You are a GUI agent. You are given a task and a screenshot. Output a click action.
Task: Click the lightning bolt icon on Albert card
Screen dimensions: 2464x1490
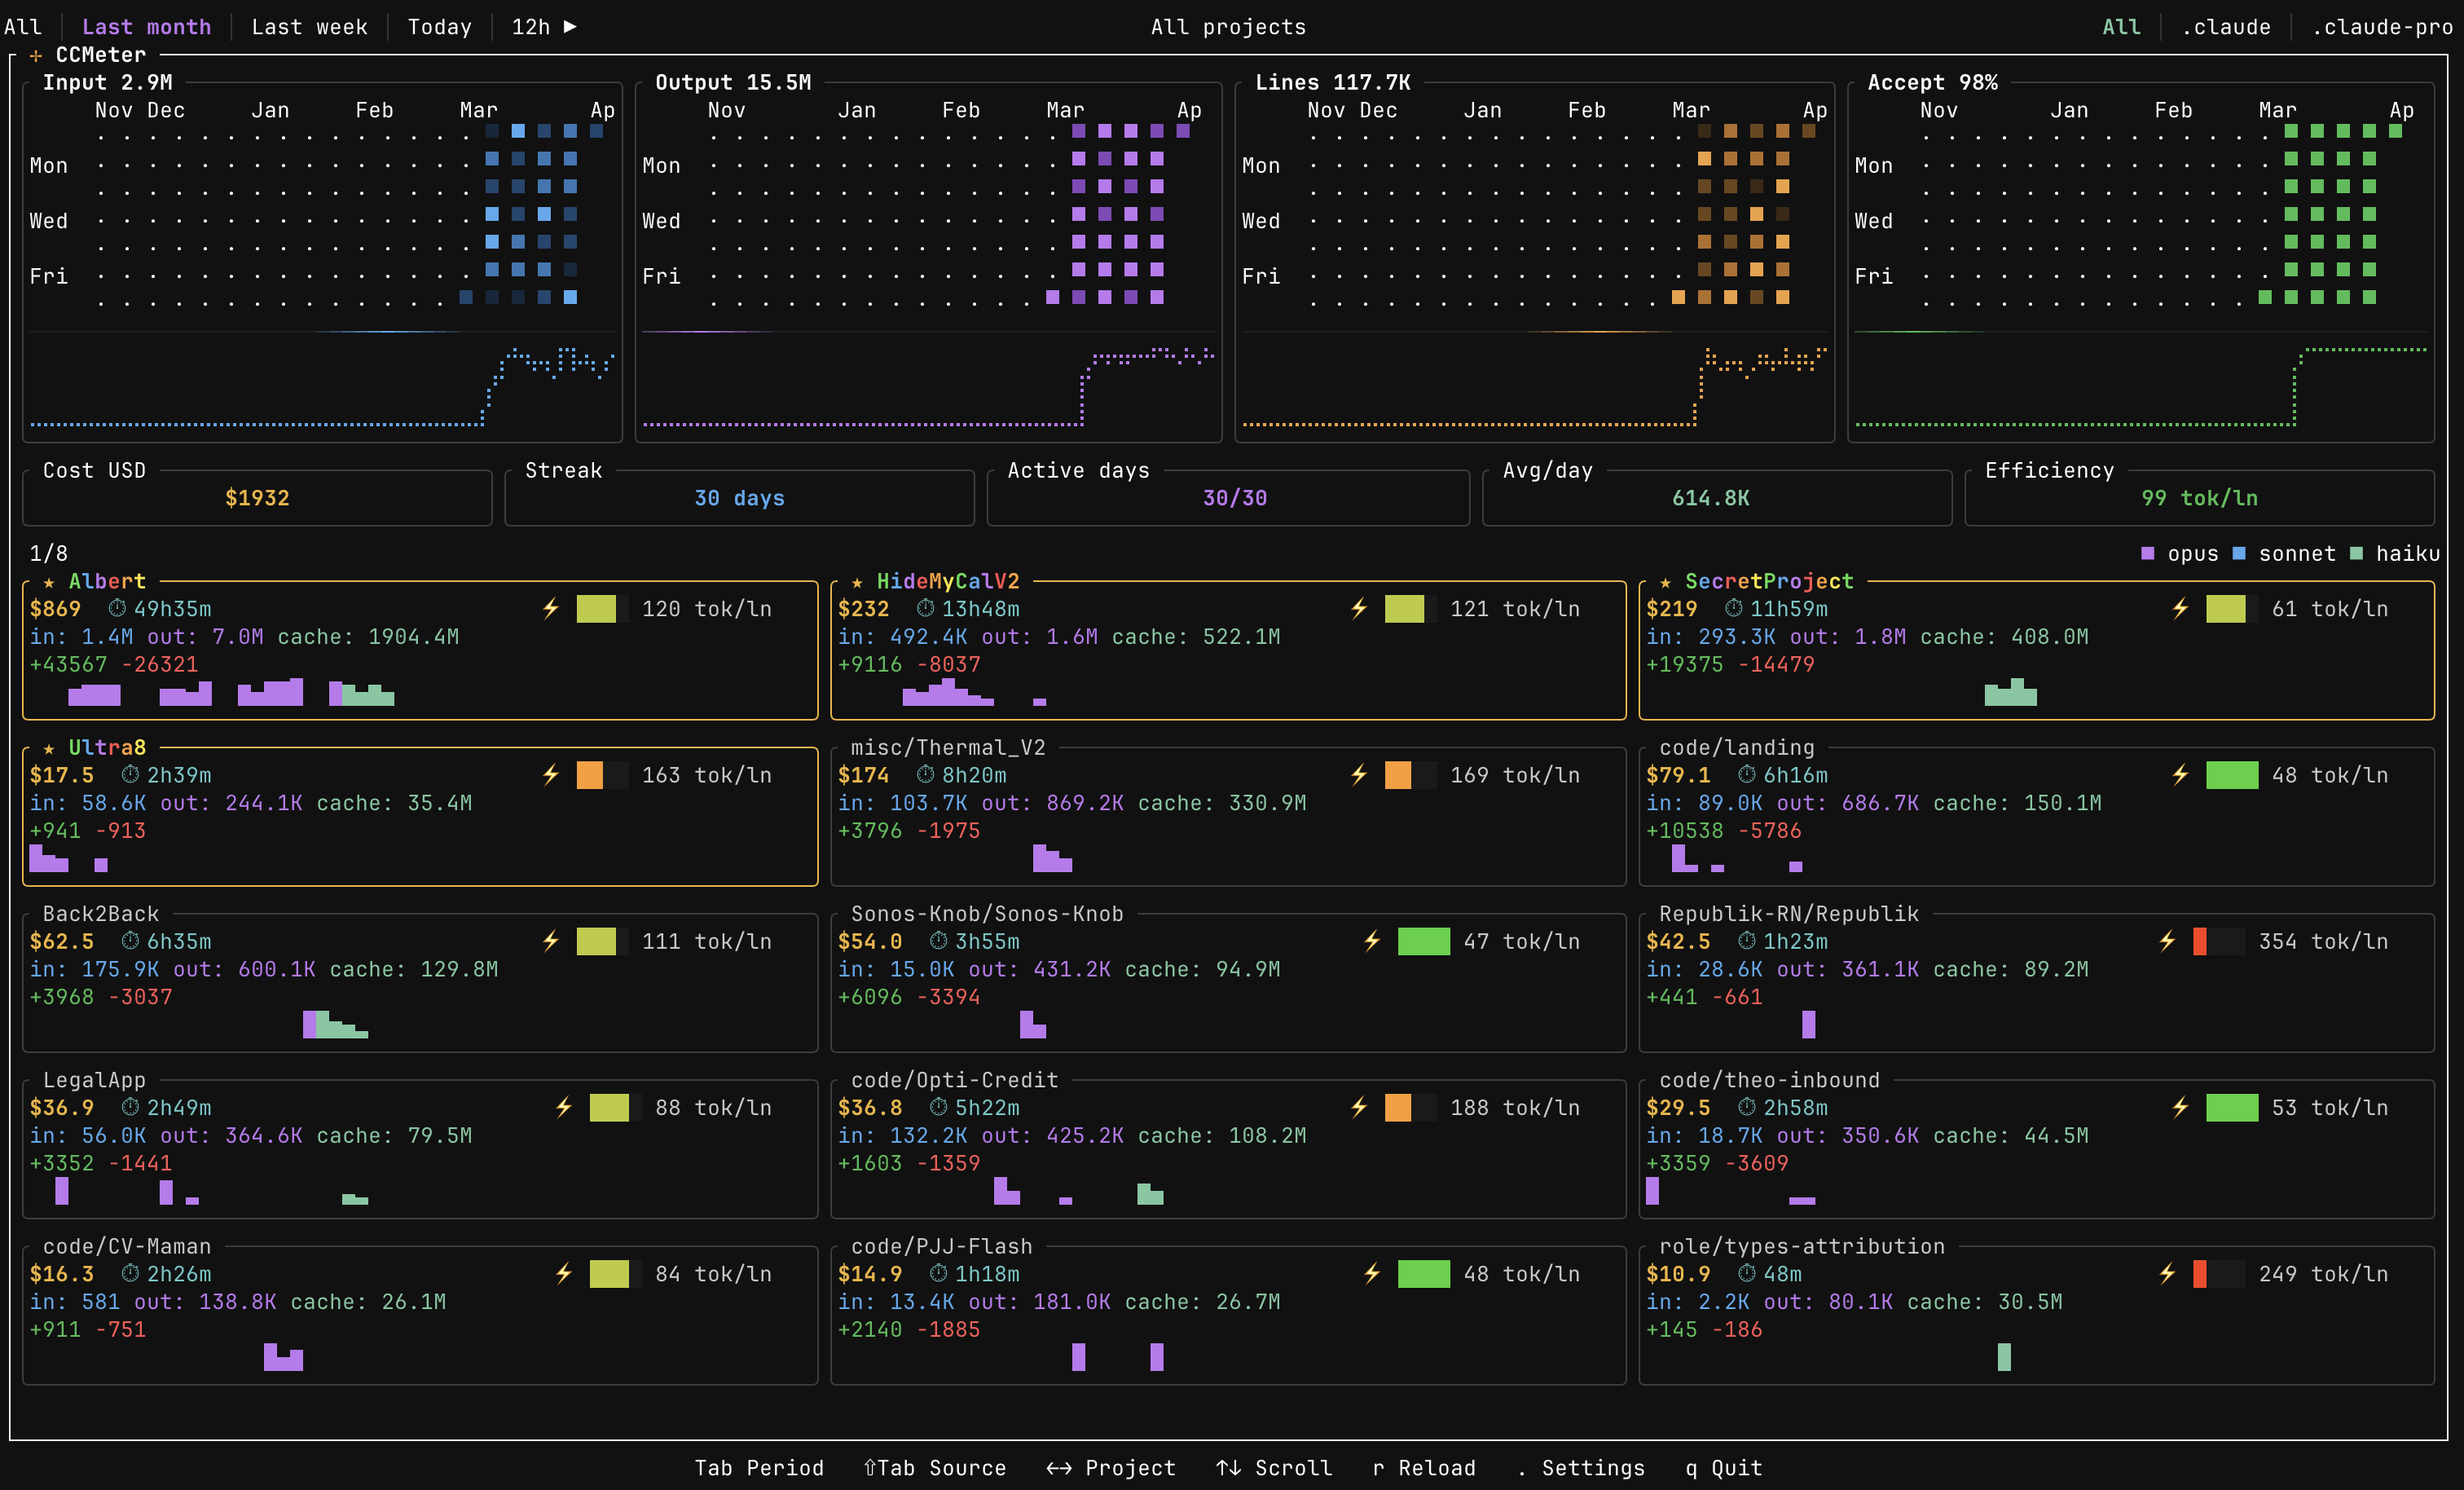point(550,608)
